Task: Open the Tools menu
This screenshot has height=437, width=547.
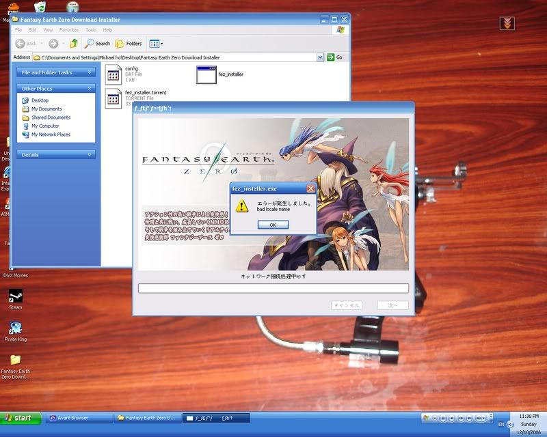Action: (x=91, y=30)
